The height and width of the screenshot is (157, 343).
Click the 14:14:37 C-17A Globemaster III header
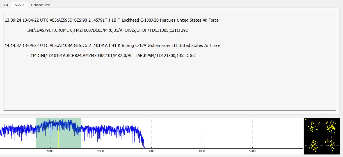point(113,45)
